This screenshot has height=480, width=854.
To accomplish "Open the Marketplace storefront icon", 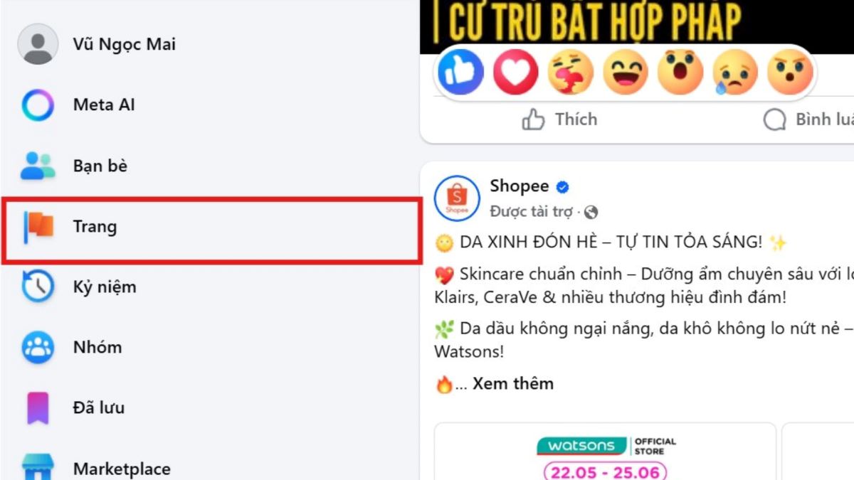I will tap(38, 466).
